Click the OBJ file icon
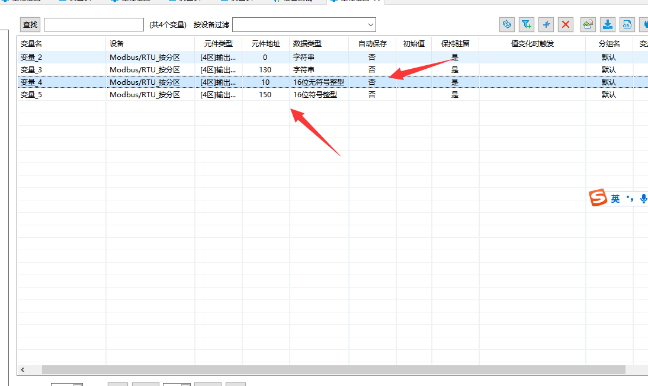 [x=627, y=24]
